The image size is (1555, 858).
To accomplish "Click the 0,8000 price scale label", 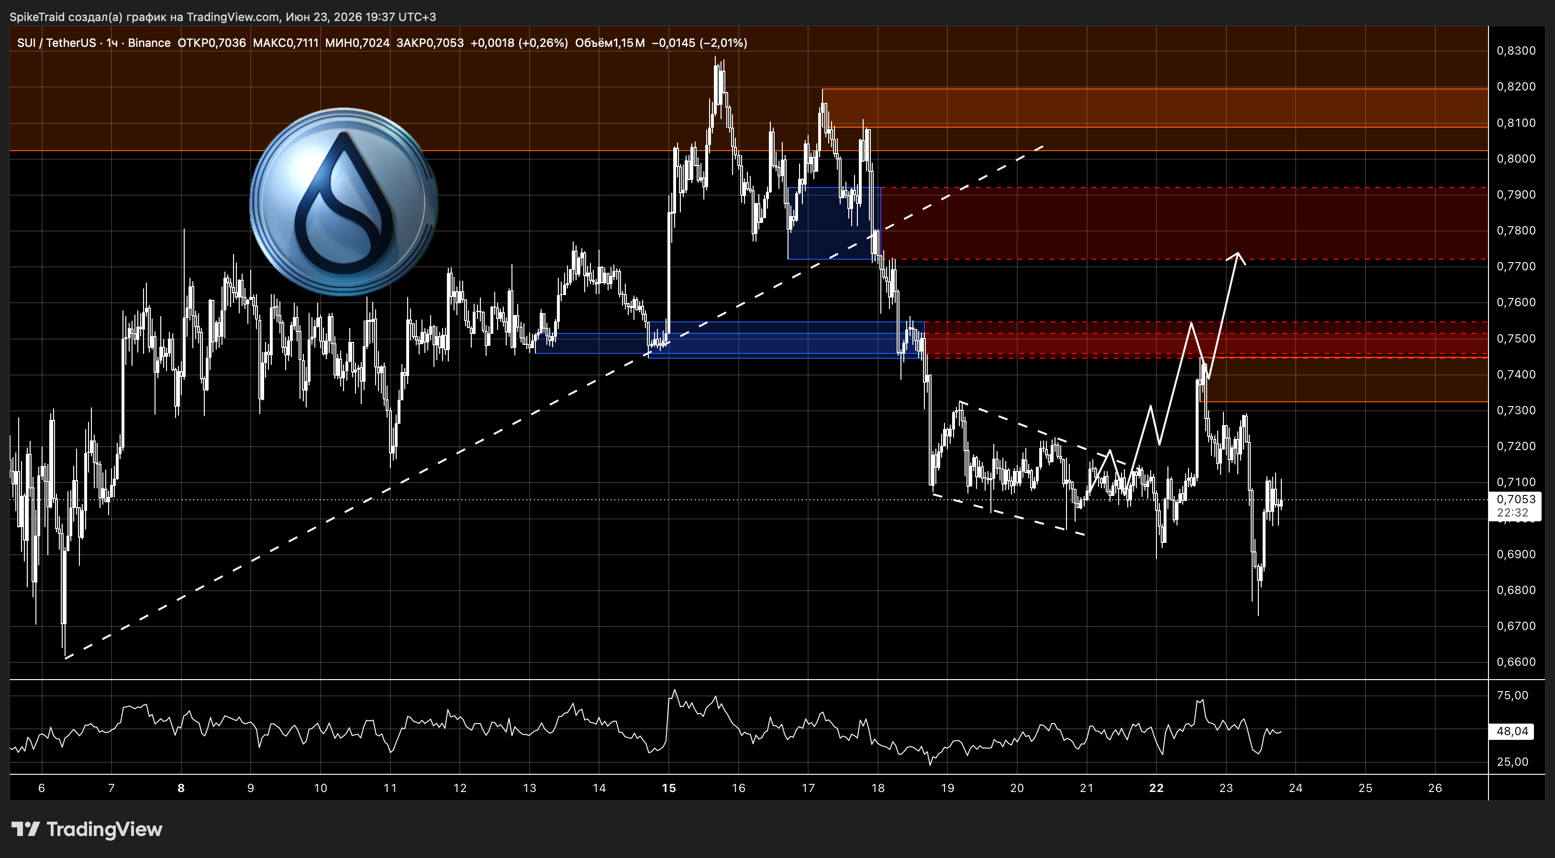I will point(1516,159).
